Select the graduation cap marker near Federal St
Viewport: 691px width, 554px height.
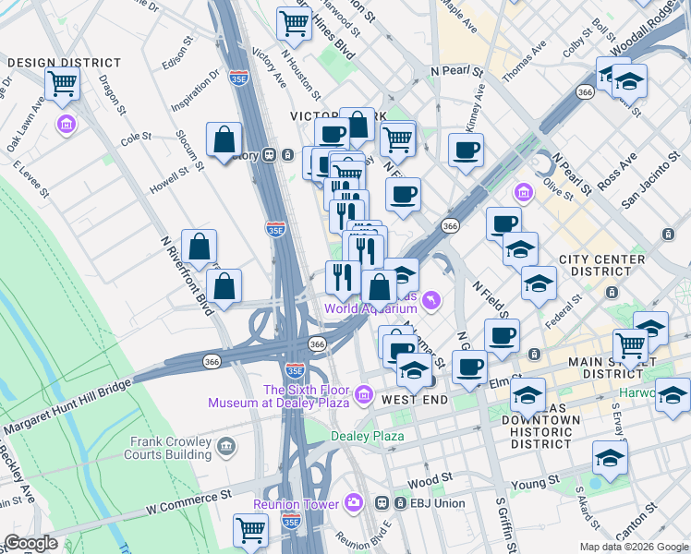point(539,286)
